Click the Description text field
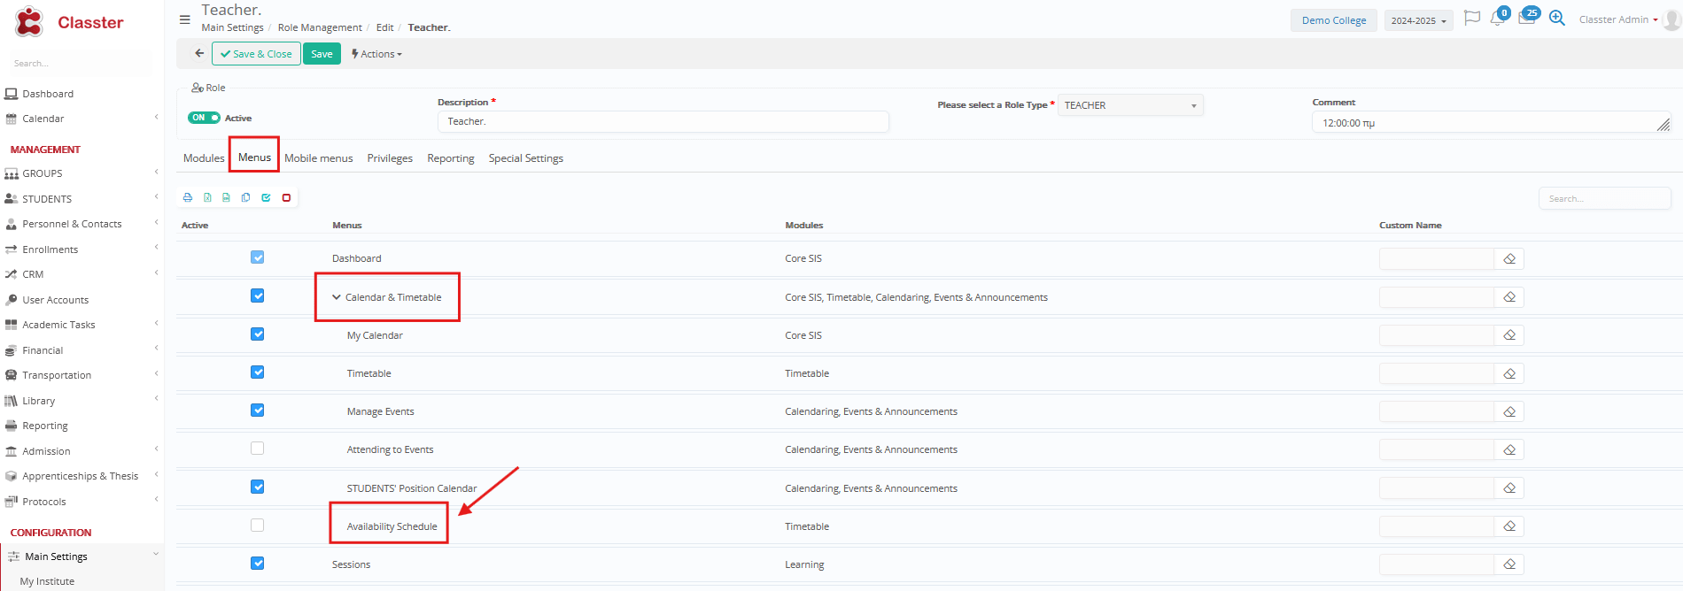The height and width of the screenshot is (591, 1683). click(663, 121)
